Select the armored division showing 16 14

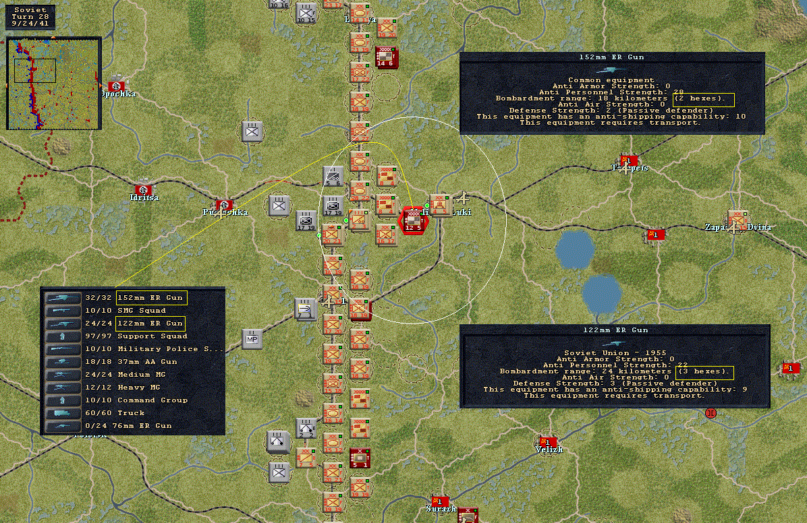click(x=333, y=413)
